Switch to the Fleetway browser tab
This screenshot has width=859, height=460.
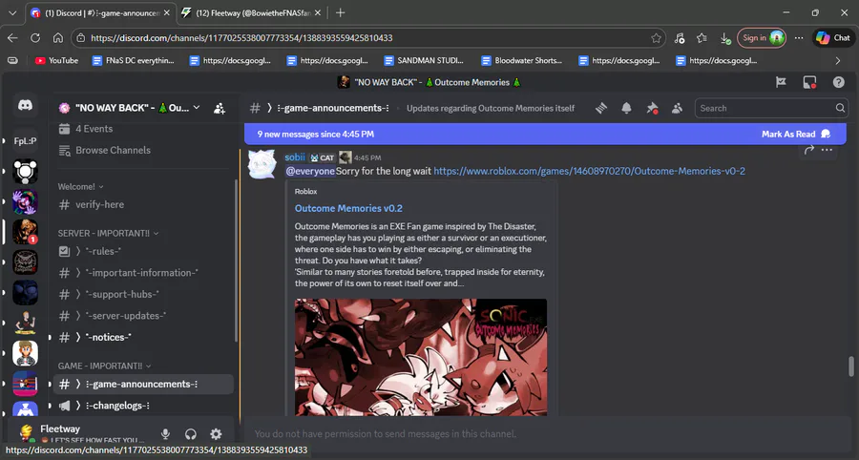tap(251, 12)
